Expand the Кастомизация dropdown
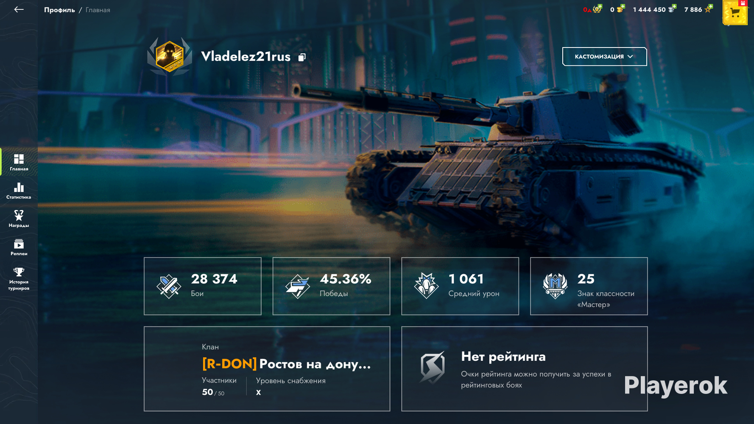 coord(604,56)
